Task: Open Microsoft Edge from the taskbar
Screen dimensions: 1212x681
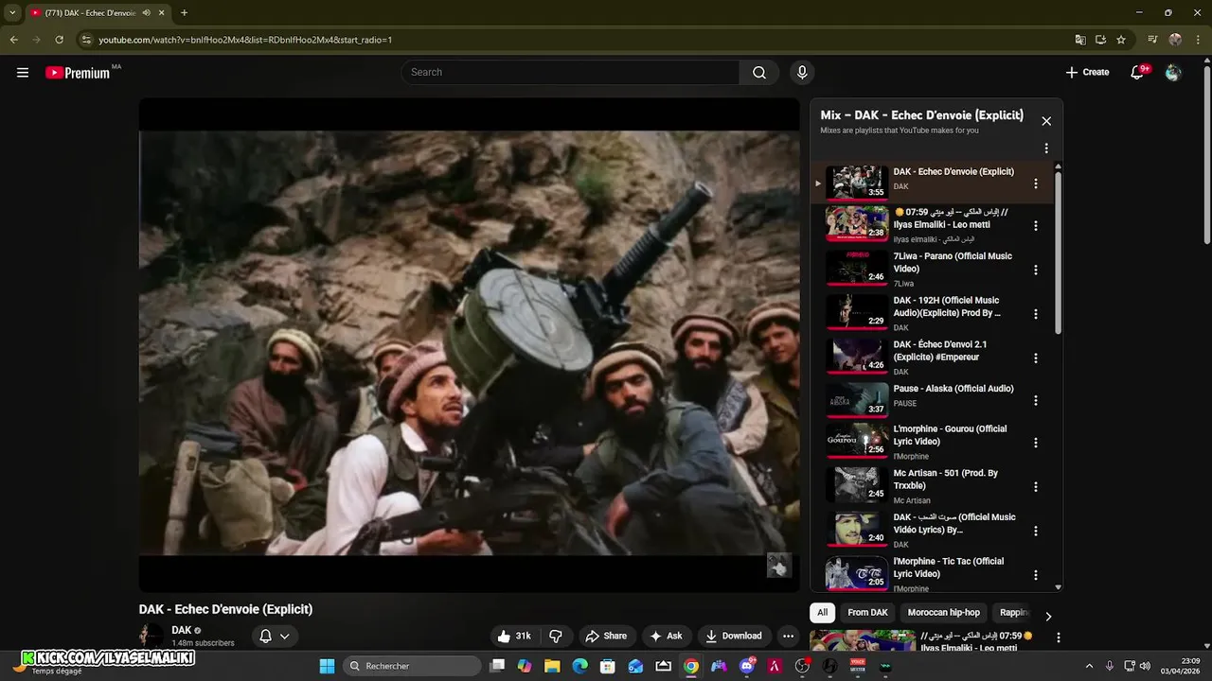Action: tap(579, 666)
